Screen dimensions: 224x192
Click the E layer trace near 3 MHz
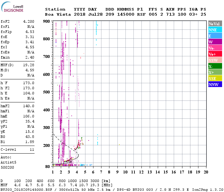(x=68, y=160)
